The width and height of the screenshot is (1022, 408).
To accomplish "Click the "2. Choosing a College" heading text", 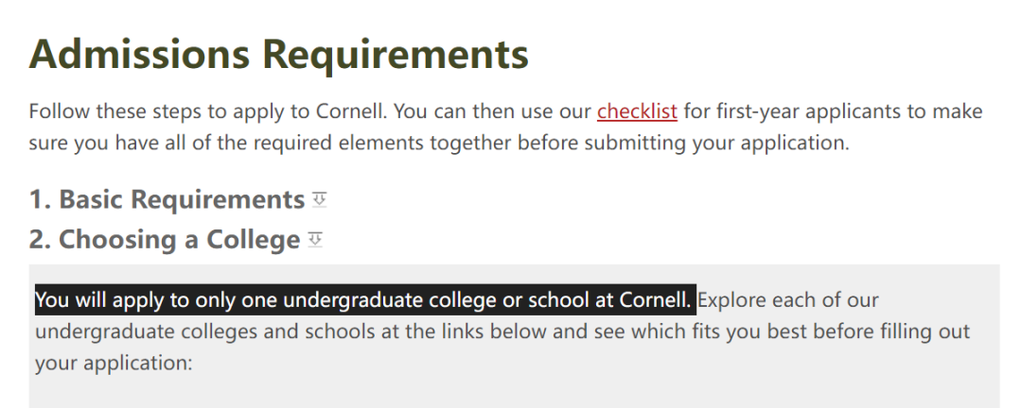I will click(165, 240).
